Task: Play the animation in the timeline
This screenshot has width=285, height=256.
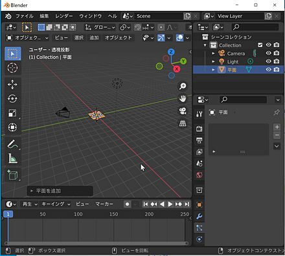Action: pyautogui.click(x=170, y=204)
